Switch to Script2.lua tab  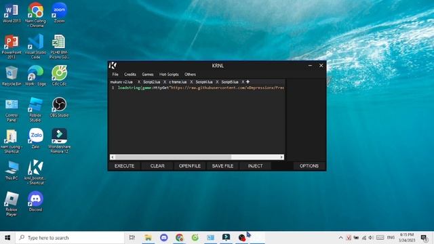click(151, 82)
